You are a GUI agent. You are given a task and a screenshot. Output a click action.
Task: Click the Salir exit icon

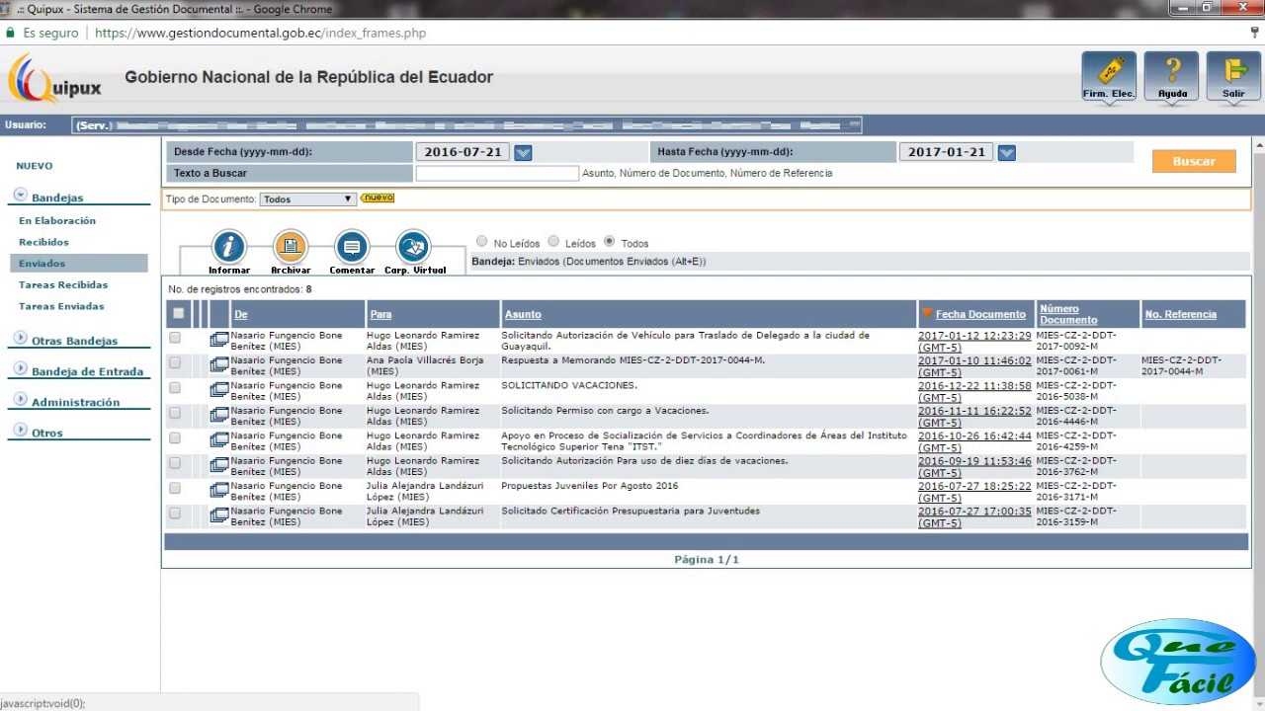pos(1234,77)
